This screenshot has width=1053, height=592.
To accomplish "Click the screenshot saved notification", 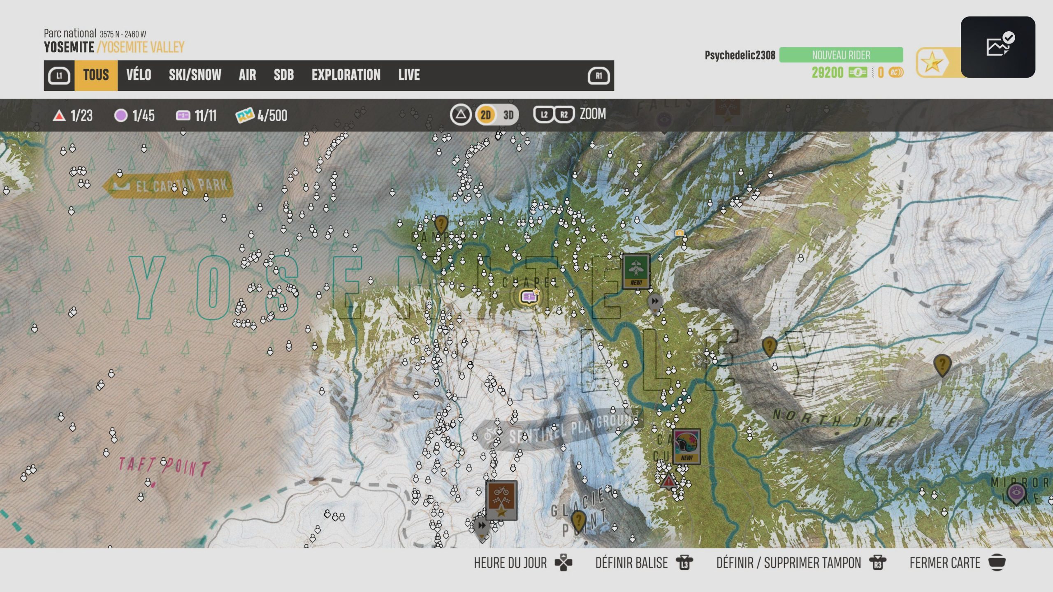I will (x=998, y=47).
